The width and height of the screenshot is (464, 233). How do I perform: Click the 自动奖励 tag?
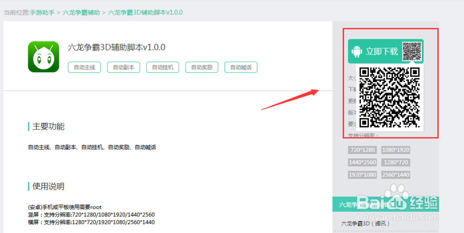pyautogui.click(x=201, y=67)
